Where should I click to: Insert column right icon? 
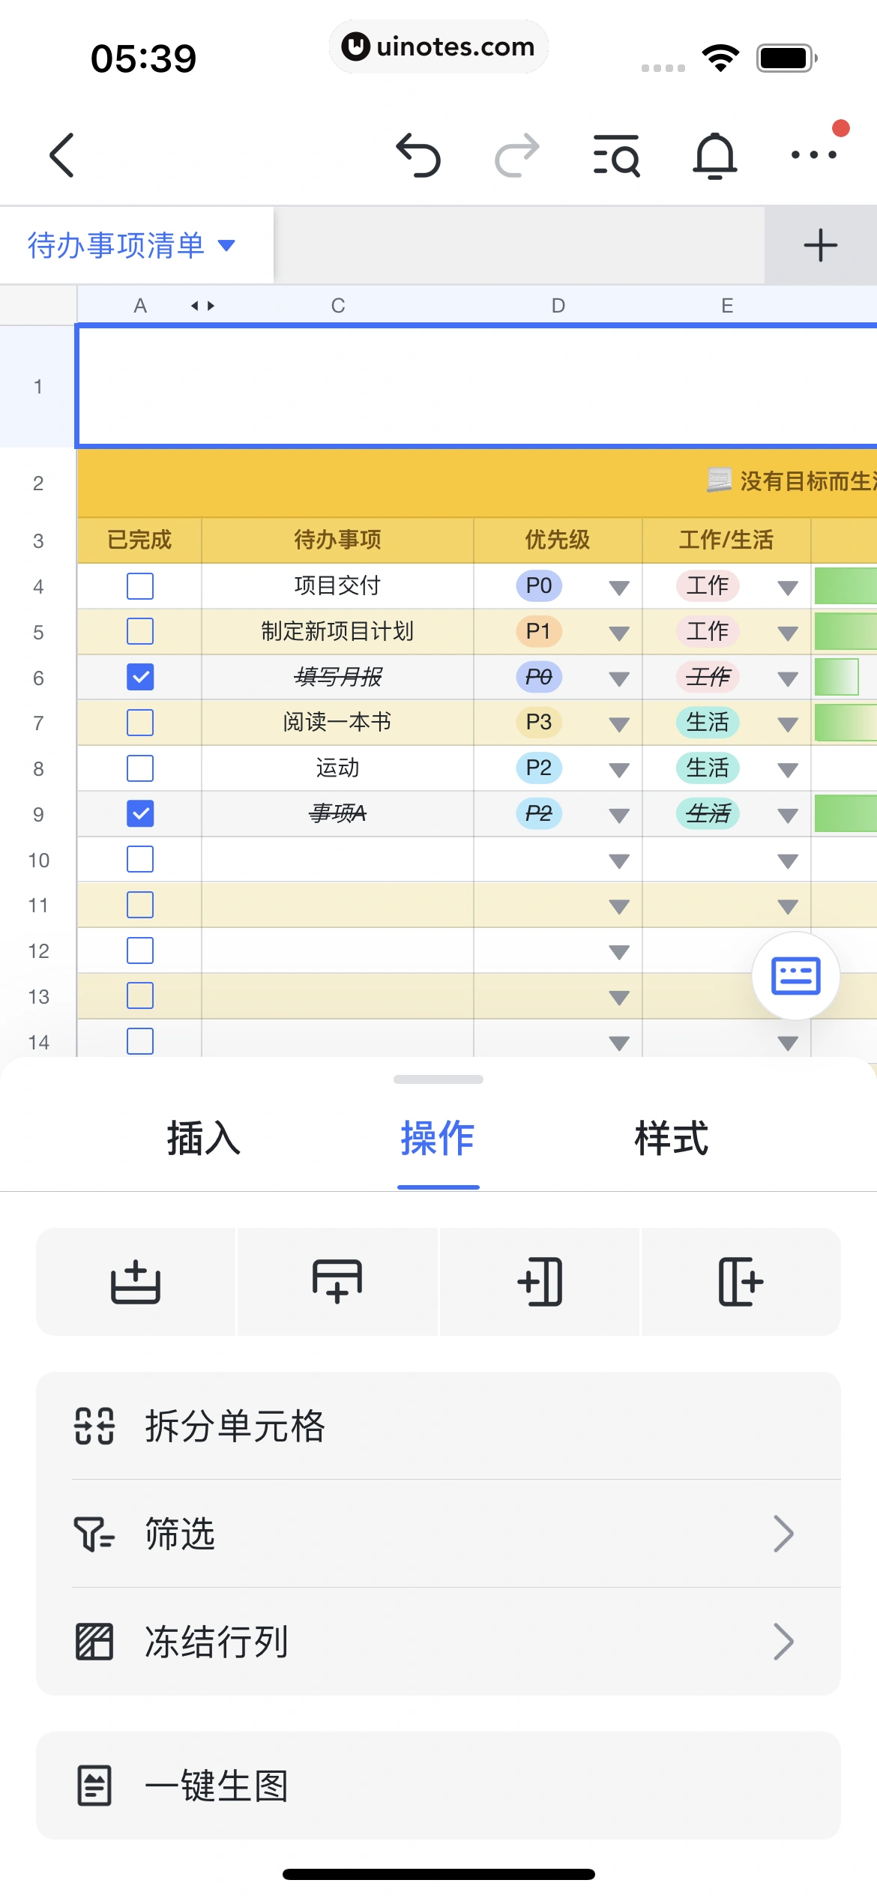[x=741, y=1282]
